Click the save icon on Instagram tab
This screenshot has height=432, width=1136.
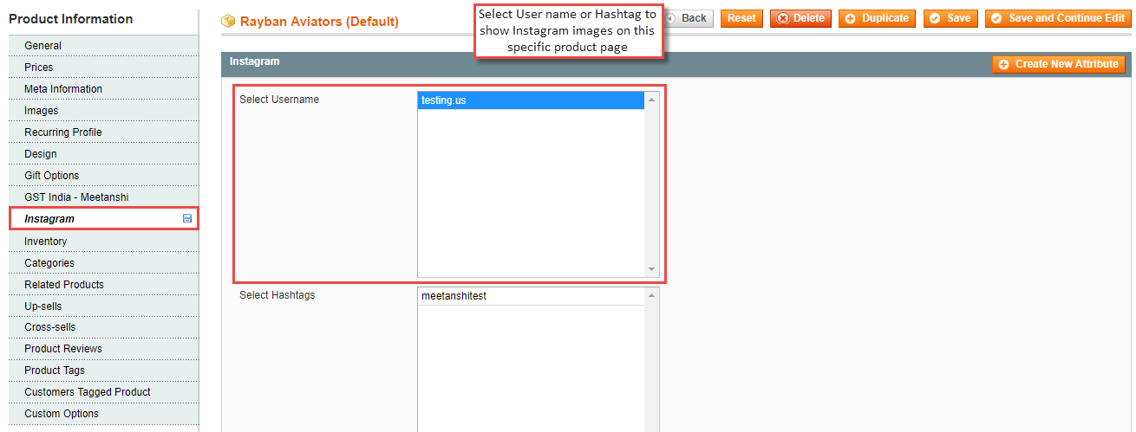[187, 219]
